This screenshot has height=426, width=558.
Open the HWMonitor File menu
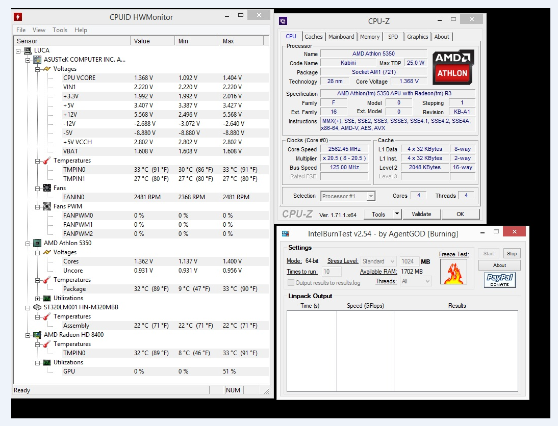tap(21, 30)
